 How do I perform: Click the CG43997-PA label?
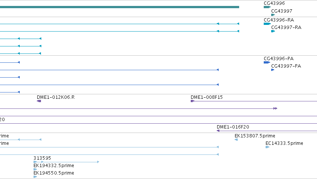[286, 66]
